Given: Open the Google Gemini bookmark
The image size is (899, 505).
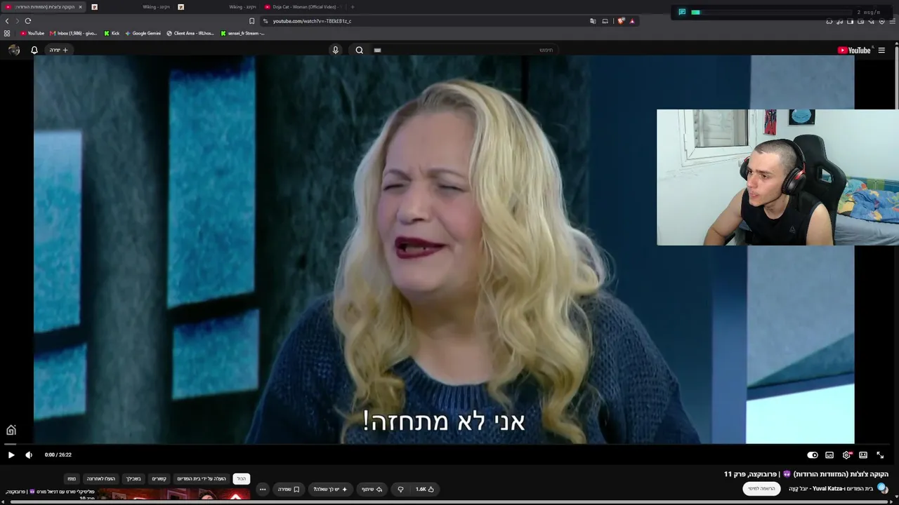Looking at the screenshot, I should pos(143,33).
